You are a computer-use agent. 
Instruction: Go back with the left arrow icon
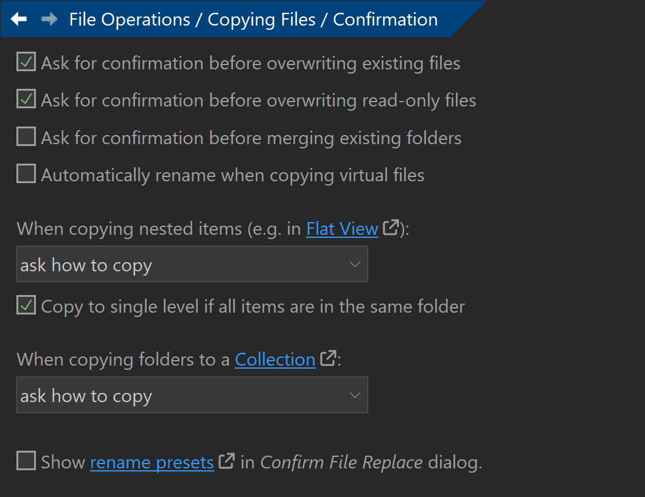click(19, 19)
